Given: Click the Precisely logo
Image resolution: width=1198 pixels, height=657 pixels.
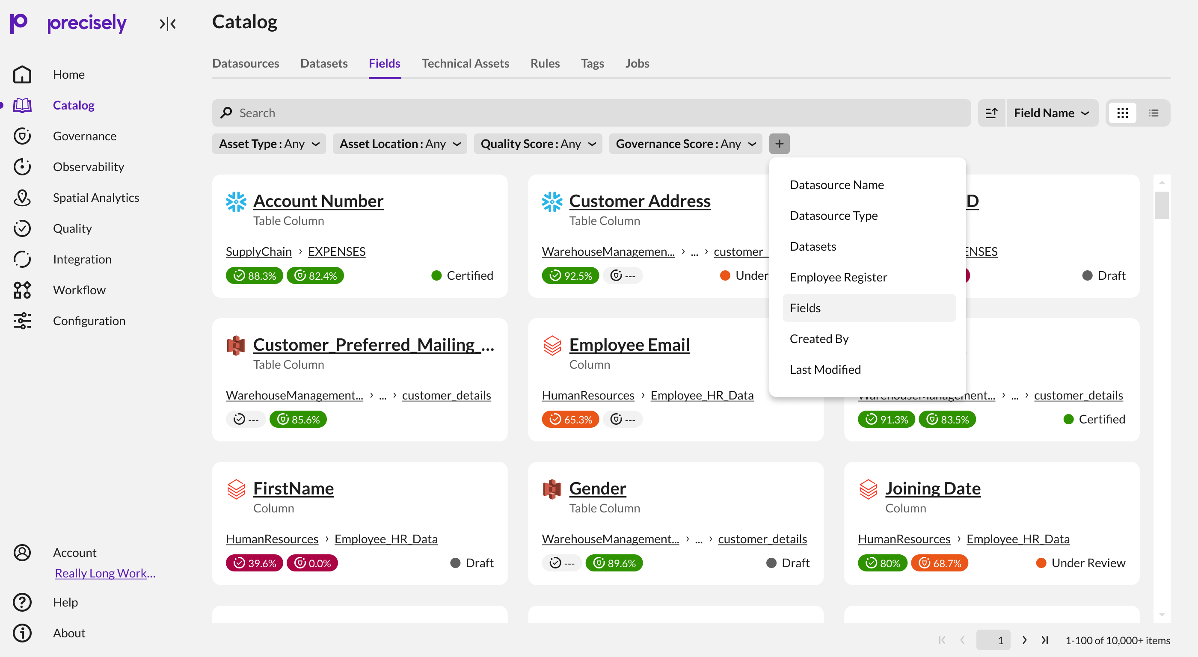Looking at the screenshot, I should [68, 23].
